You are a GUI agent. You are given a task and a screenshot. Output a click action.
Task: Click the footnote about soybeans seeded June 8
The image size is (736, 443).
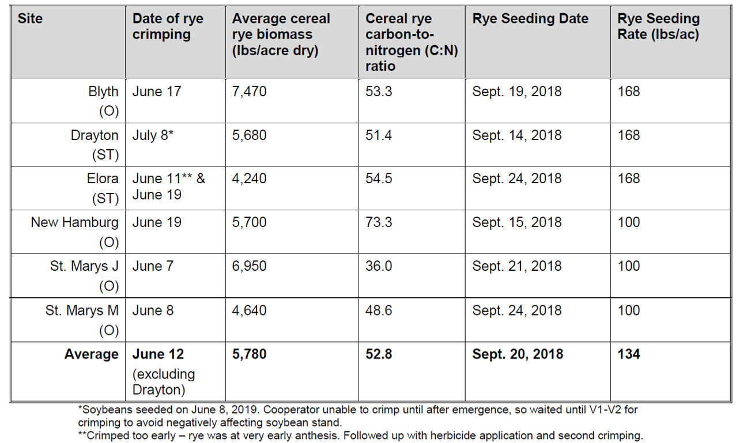click(357, 416)
